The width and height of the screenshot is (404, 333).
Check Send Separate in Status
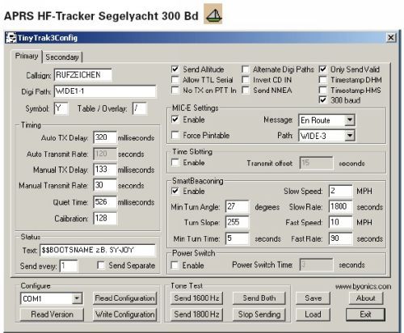pos(101,265)
